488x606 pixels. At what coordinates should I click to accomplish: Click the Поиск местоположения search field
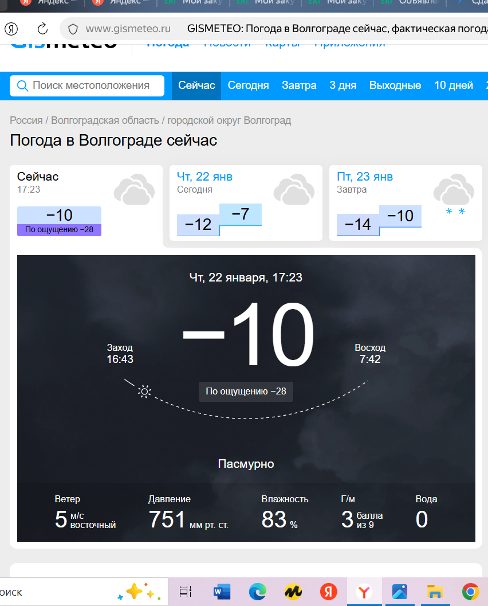92,85
